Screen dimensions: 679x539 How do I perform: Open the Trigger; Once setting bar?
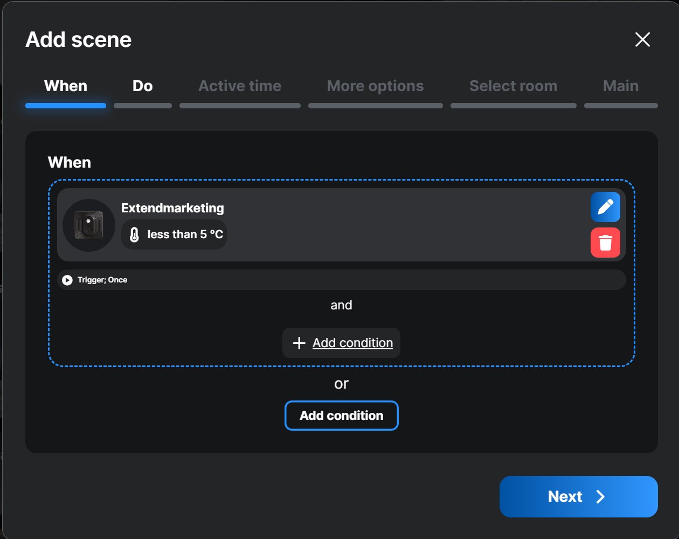[x=341, y=280]
